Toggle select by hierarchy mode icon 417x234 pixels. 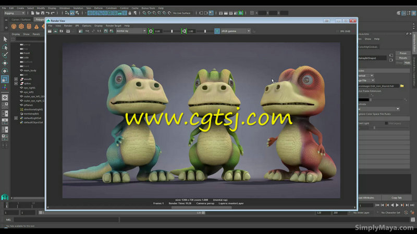tap(67, 12)
